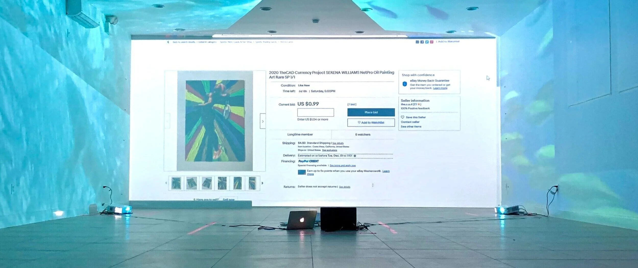
Task: Click the Place bid button
Action: point(371,112)
